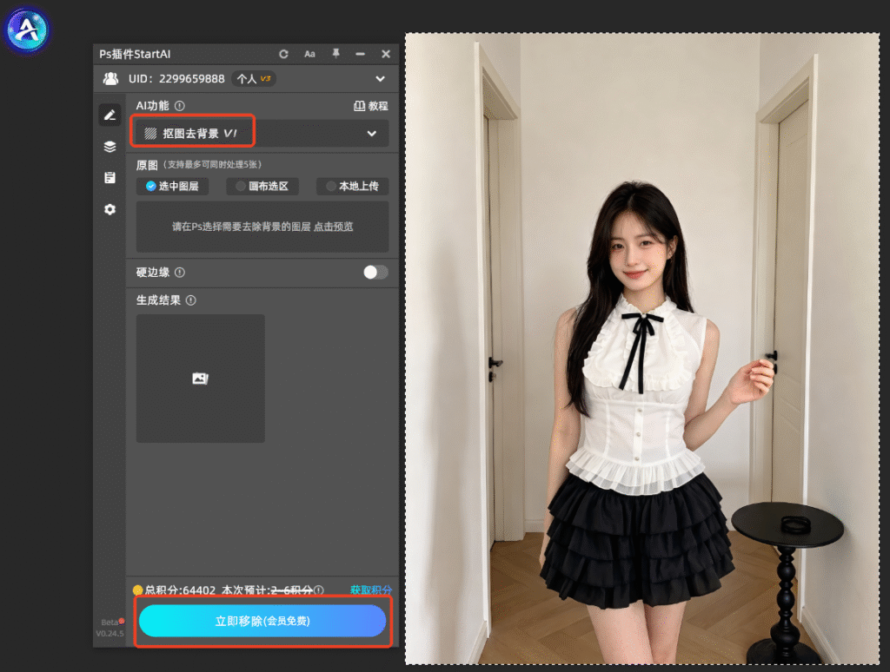Viewport: 890px width, 672px height.
Task: Close the StartAI plugin panel
Action: pos(386,54)
